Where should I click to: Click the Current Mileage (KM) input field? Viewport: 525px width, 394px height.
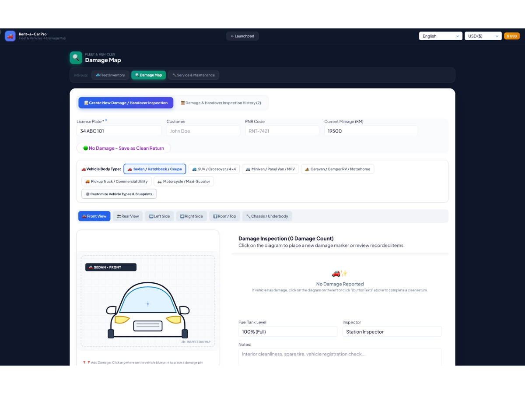[371, 131]
